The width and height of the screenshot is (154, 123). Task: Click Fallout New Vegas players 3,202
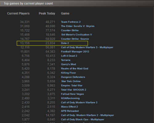tap(26, 94)
